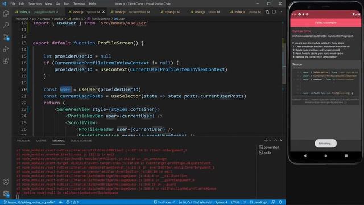Switch to the styles.js editor tab
Image resolution: width=364 pixels, height=205 pixels.
[170, 12]
